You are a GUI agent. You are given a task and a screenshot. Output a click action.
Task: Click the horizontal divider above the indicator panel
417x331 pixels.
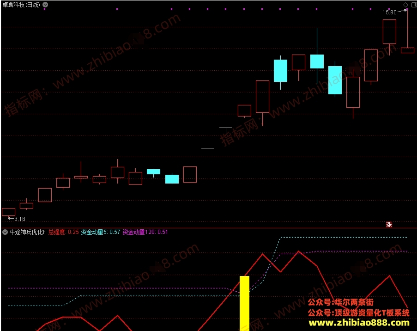pos(209,228)
